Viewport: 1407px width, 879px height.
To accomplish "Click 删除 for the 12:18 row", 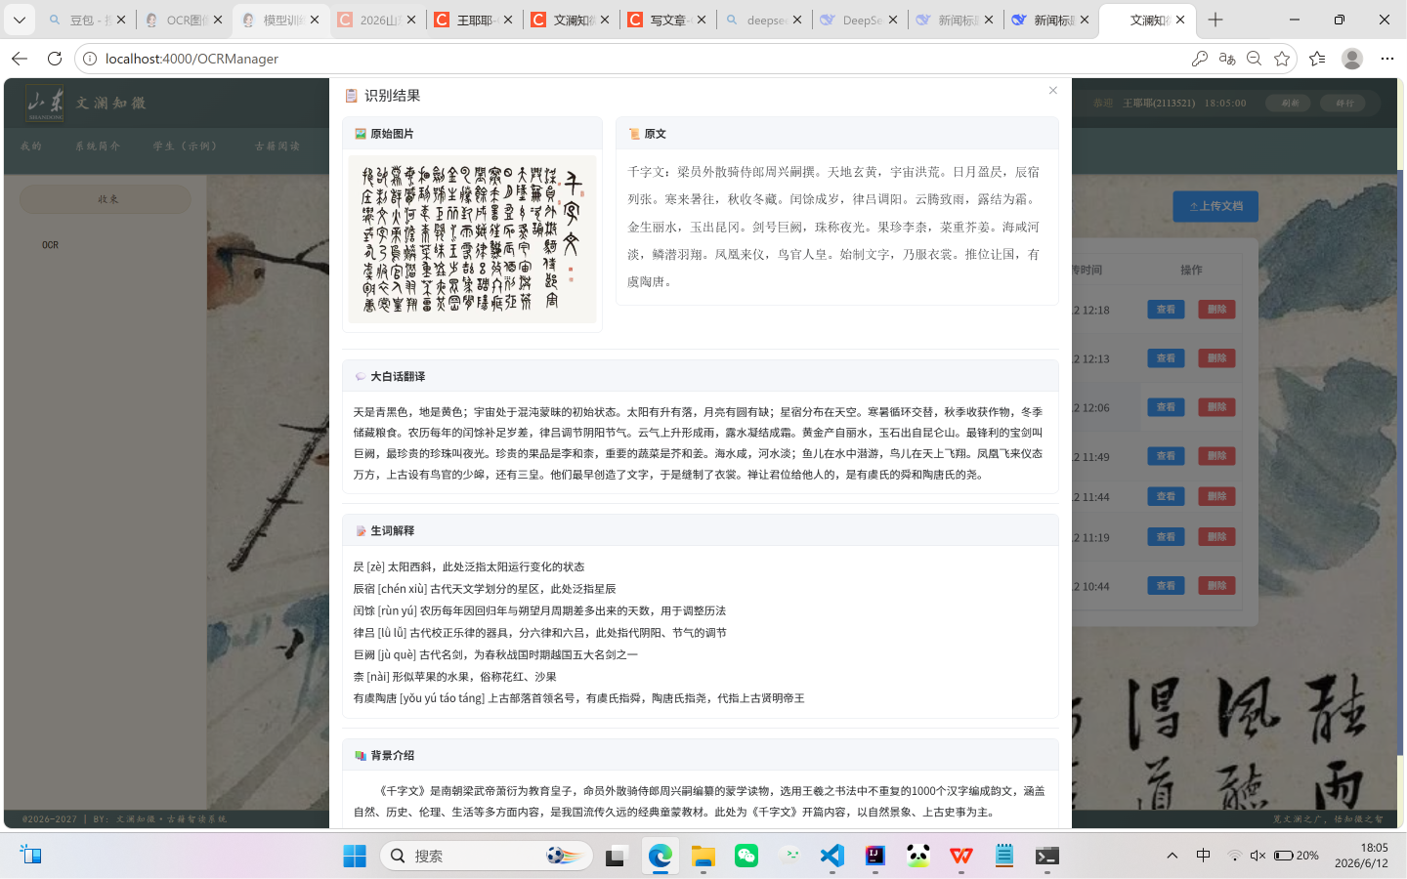I will pyautogui.click(x=1216, y=310).
